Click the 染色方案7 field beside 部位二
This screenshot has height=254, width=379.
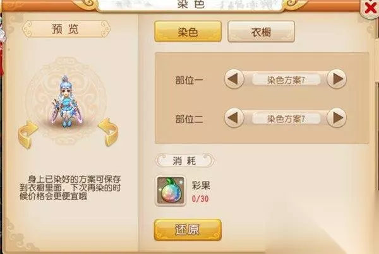tap(286, 118)
